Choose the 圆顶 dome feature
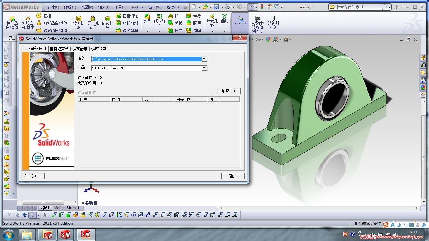The height and width of the screenshot is (241, 429). click(193, 23)
